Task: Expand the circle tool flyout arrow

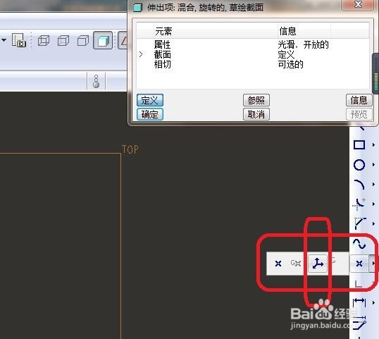Action: point(373,165)
